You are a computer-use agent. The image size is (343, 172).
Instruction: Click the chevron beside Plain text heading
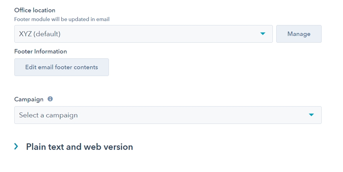(x=16, y=146)
